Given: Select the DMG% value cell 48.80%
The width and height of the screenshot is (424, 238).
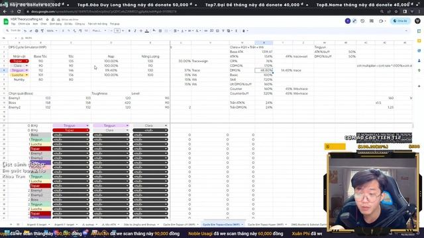Looking at the screenshot, I should tap(264, 70).
